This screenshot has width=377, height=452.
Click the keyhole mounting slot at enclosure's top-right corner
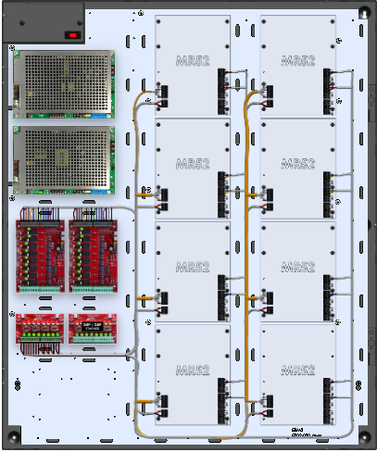click(364, 13)
